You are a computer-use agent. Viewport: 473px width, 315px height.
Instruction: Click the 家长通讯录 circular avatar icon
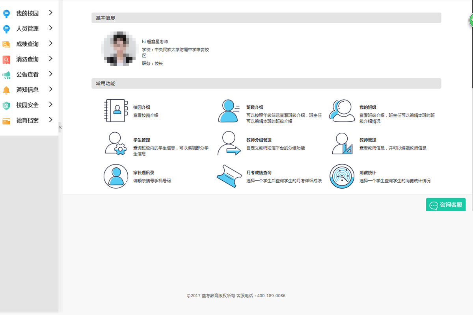coord(116,176)
